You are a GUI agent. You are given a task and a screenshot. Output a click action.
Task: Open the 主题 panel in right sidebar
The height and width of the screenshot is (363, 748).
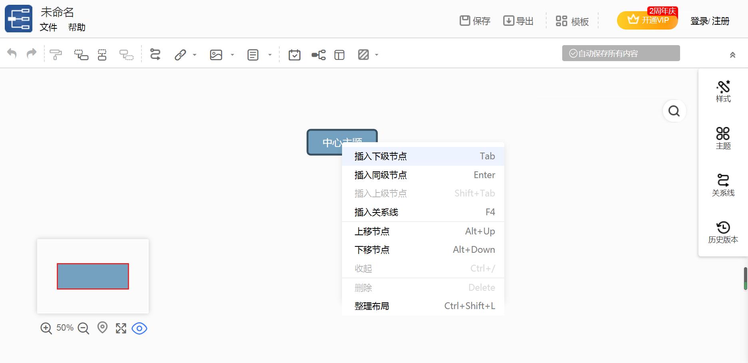[722, 138]
